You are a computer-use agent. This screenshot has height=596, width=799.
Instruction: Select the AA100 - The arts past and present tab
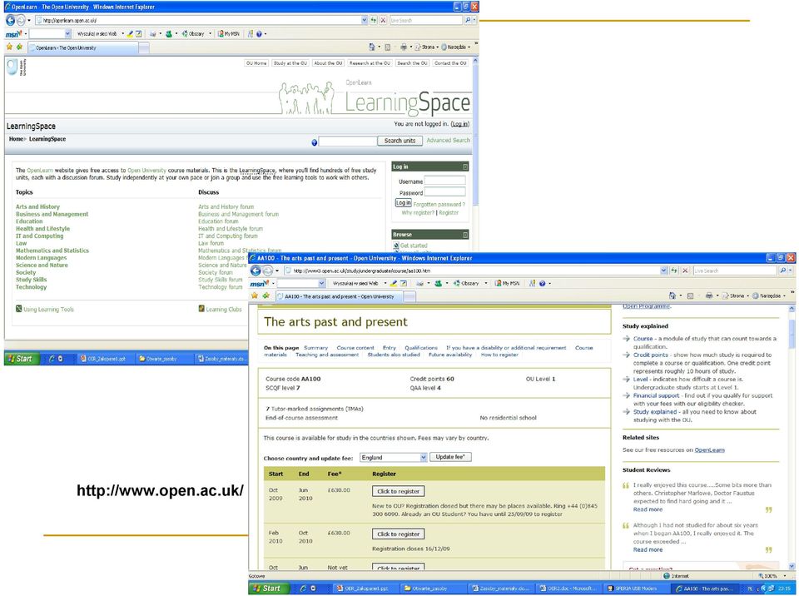click(339, 296)
